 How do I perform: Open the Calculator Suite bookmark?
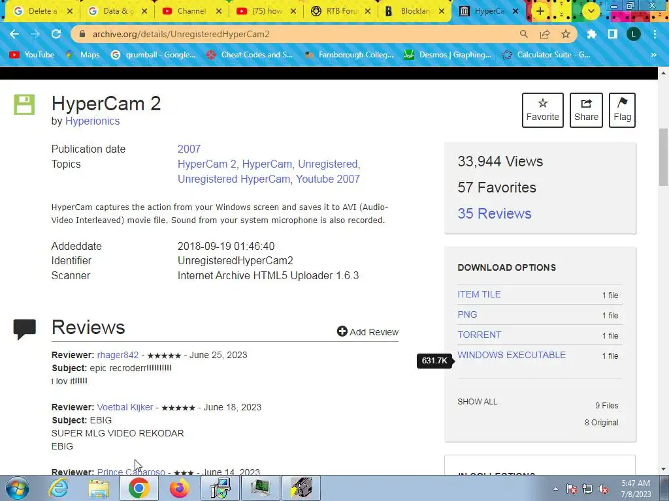(x=546, y=55)
